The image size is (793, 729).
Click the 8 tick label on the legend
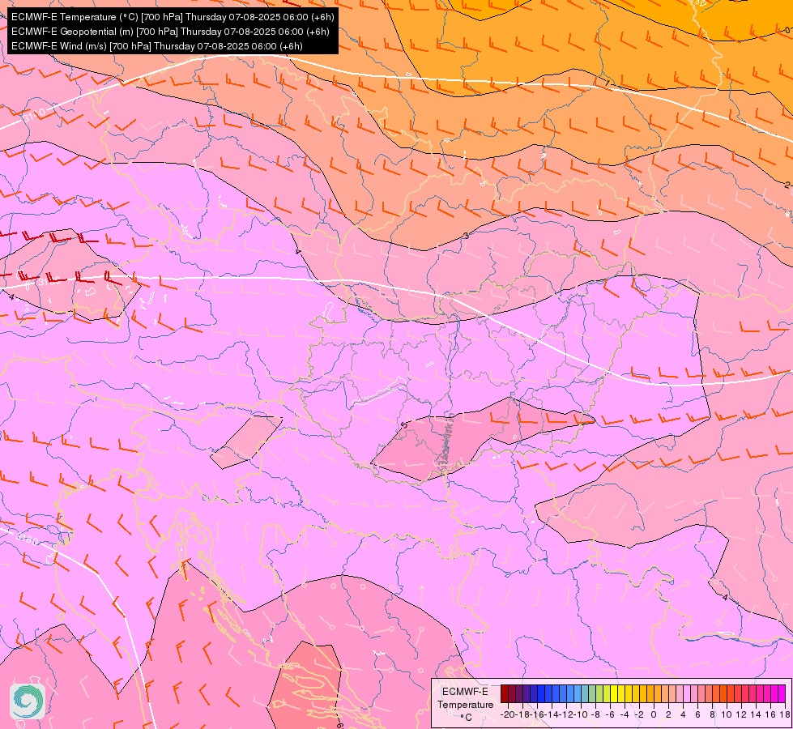tap(711, 714)
